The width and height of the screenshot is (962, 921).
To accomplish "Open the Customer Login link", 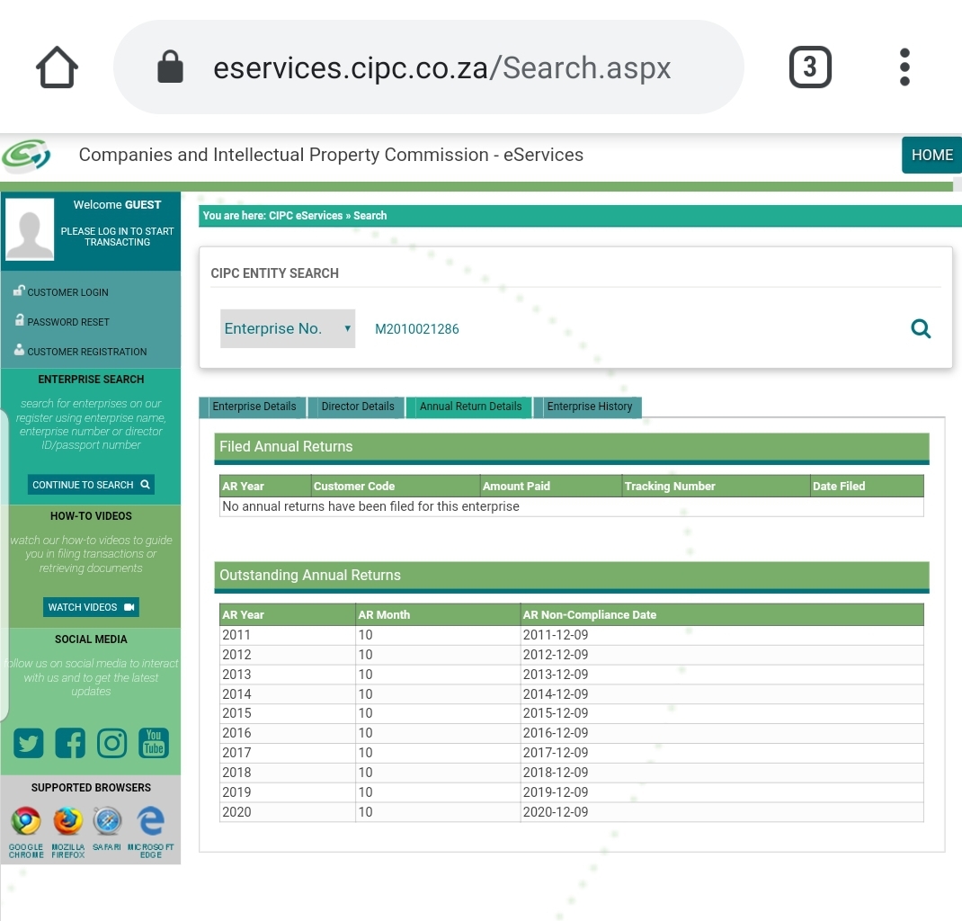I will [67, 292].
